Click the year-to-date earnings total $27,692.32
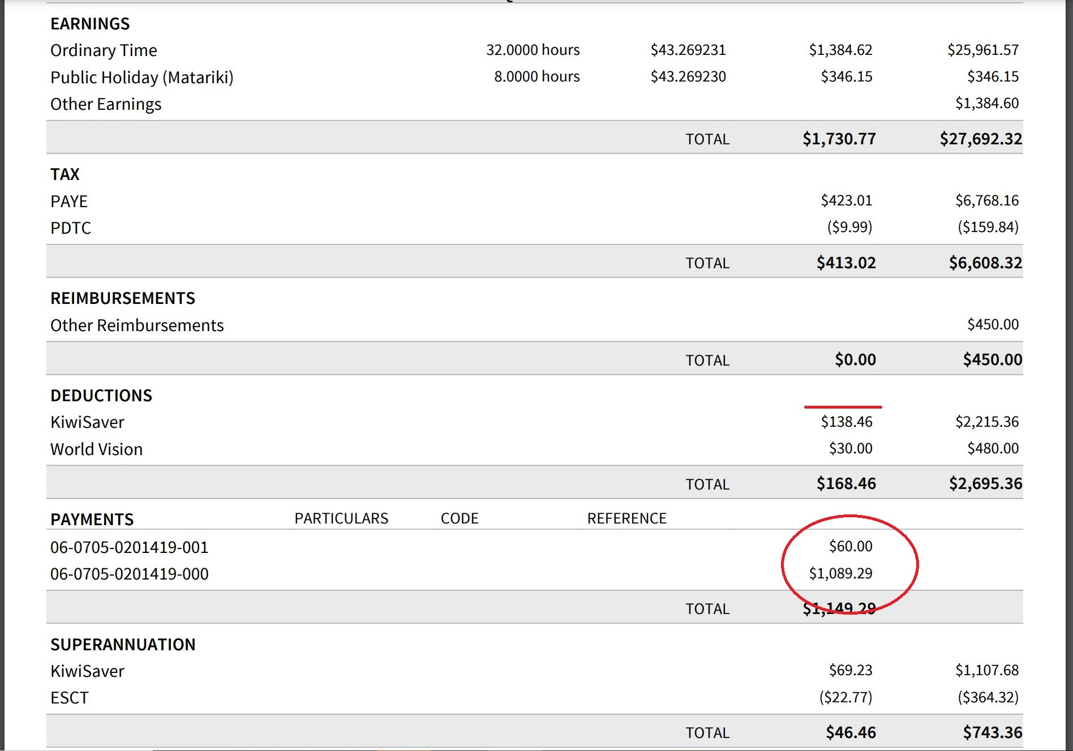The height and width of the screenshot is (751, 1073). [x=980, y=139]
